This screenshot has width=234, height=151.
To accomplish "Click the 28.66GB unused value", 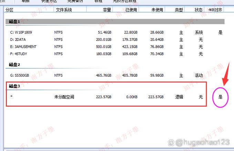I will pos(157,32).
